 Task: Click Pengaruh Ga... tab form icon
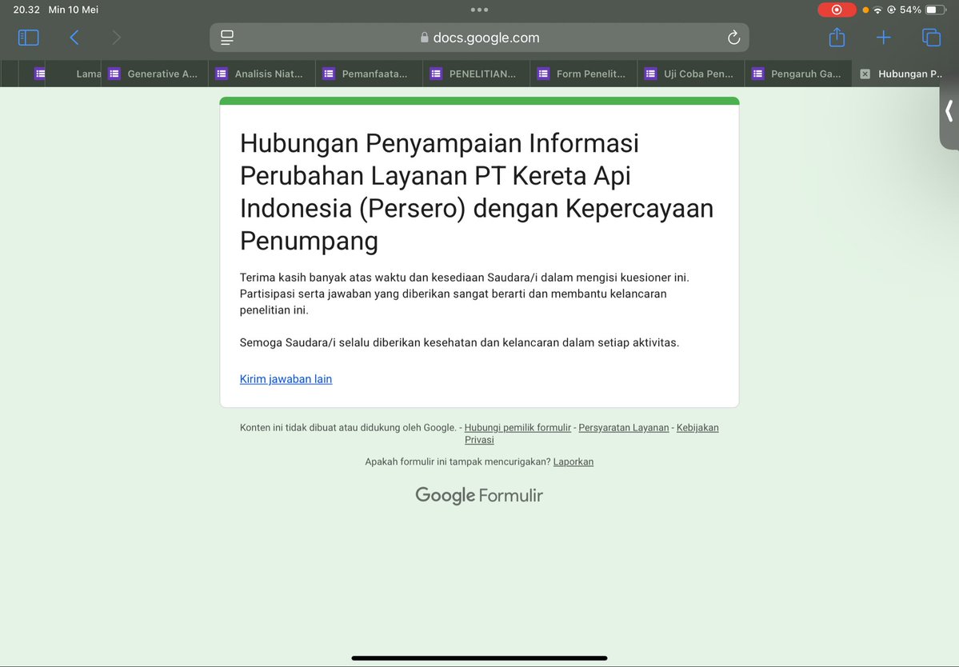point(757,74)
